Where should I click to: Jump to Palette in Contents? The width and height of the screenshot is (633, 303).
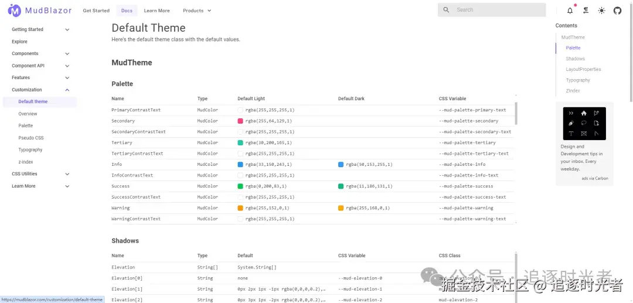click(573, 47)
